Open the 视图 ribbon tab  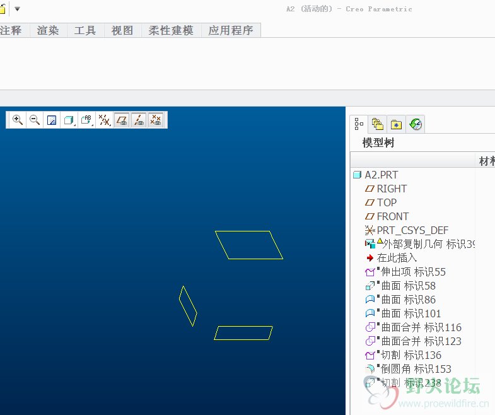[x=122, y=30]
